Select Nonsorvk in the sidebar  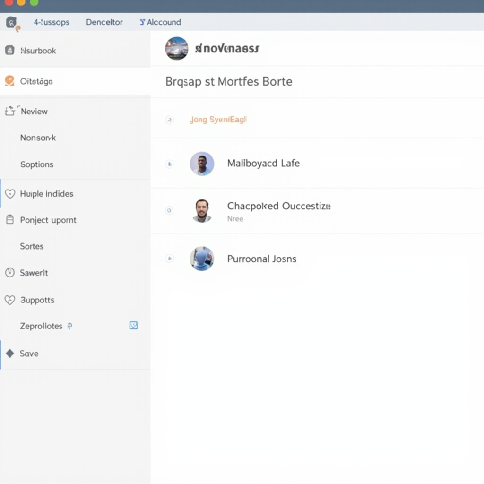coord(38,138)
